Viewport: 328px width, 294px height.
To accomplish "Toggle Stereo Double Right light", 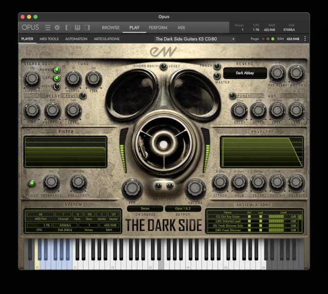I will [x=57, y=86].
